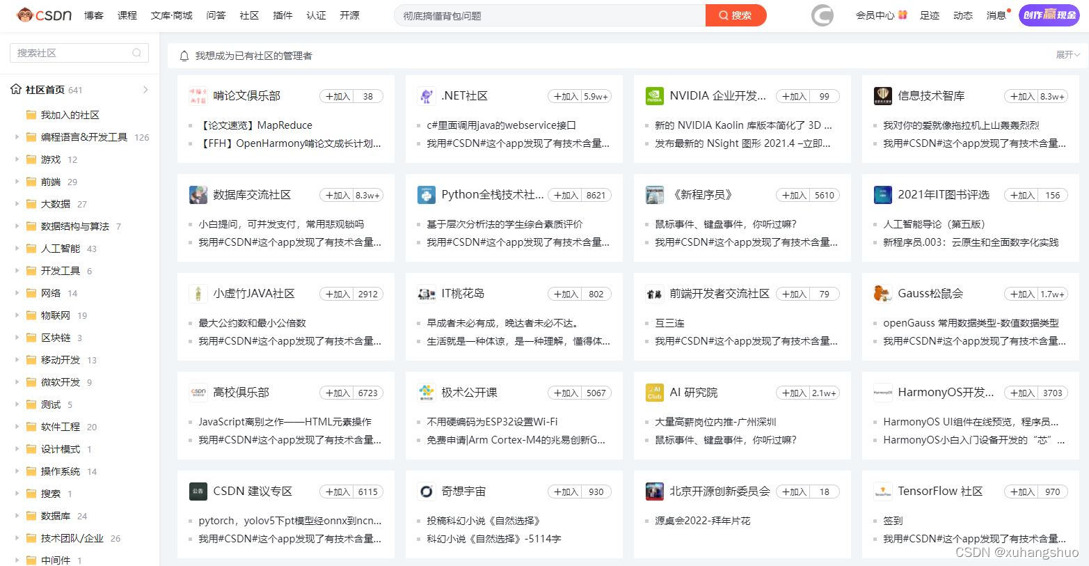The height and width of the screenshot is (566, 1089).
Task: Open post 不用硬编码为ESP32设置Wi-Fi
Action: click(x=492, y=422)
